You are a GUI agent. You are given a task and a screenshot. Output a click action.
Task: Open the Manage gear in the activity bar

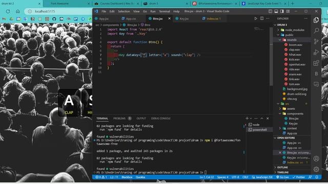coord(316,169)
